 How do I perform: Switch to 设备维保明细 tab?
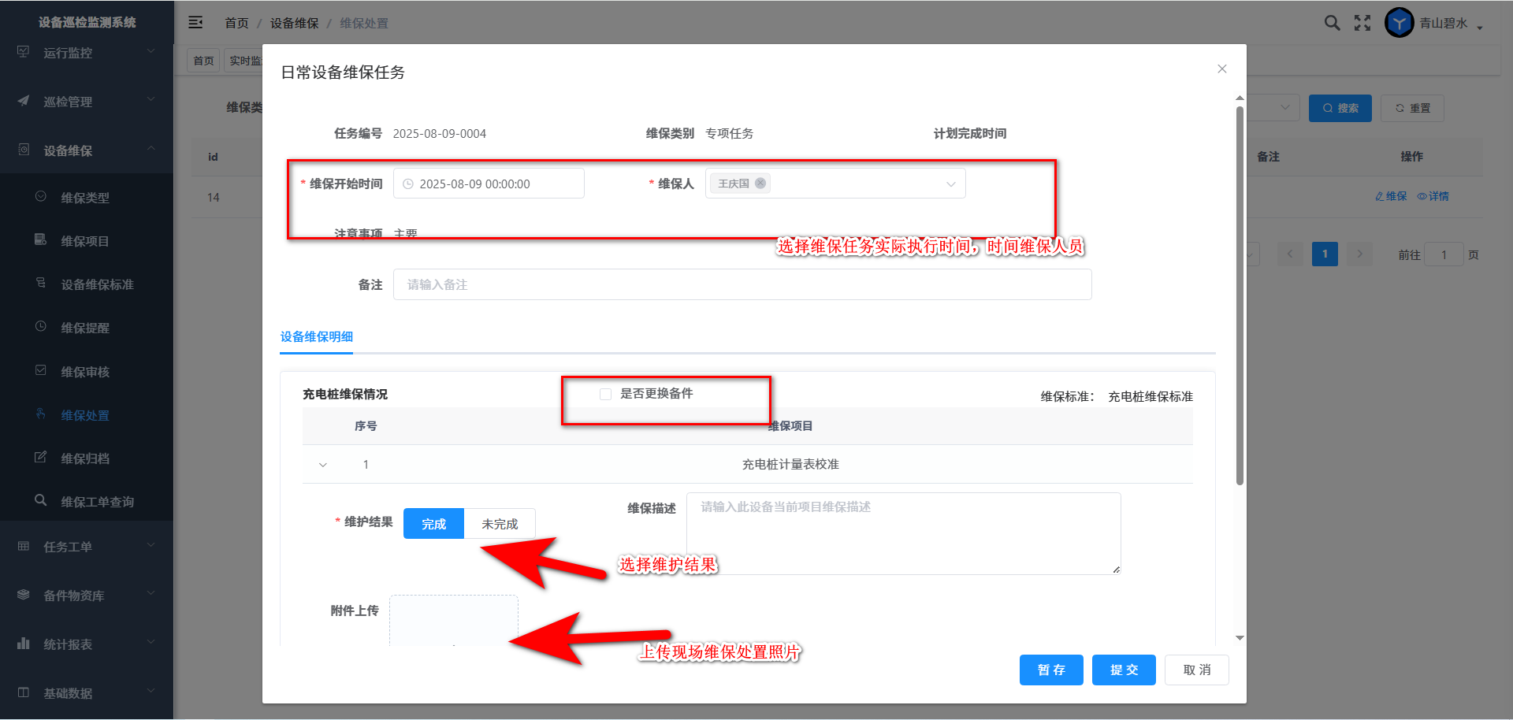tap(317, 337)
